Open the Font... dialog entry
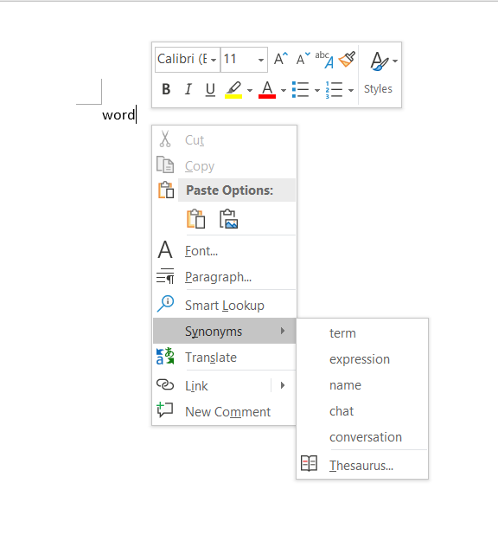Screen dimensions: 498x535 (x=224, y=251)
